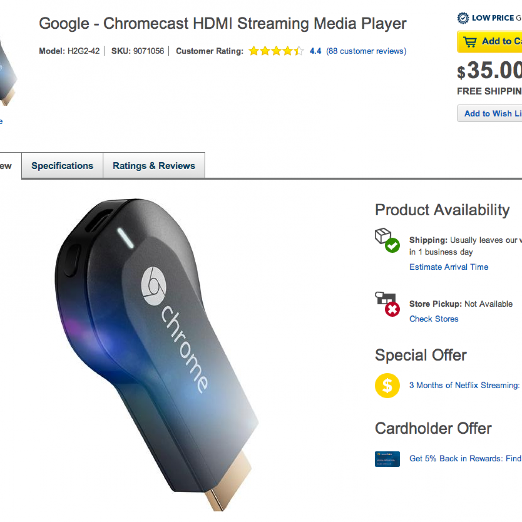Open the partially visible Overview tab

(x=6, y=166)
